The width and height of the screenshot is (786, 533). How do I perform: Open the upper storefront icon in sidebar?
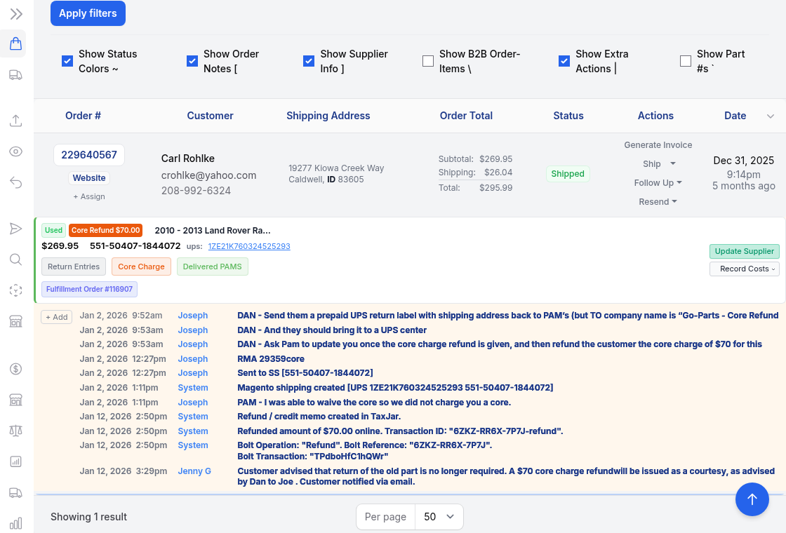click(x=16, y=321)
